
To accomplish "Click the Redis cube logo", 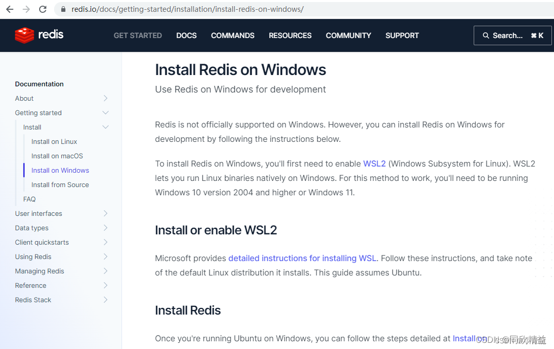I will (24, 35).
